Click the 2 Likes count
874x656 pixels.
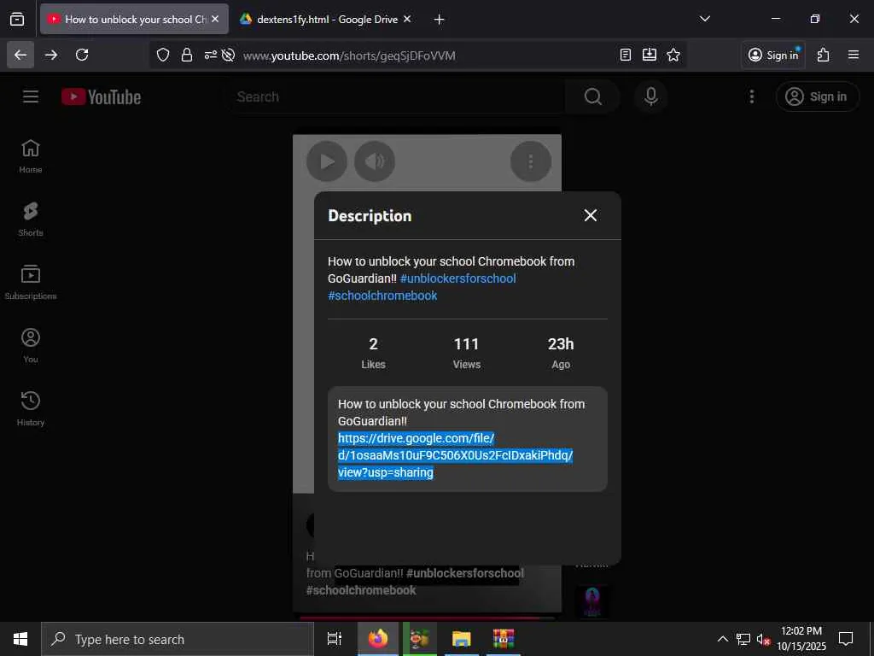click(x=373, y=353)
